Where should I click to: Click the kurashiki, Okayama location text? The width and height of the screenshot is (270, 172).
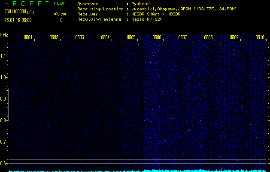pos(184,9)
